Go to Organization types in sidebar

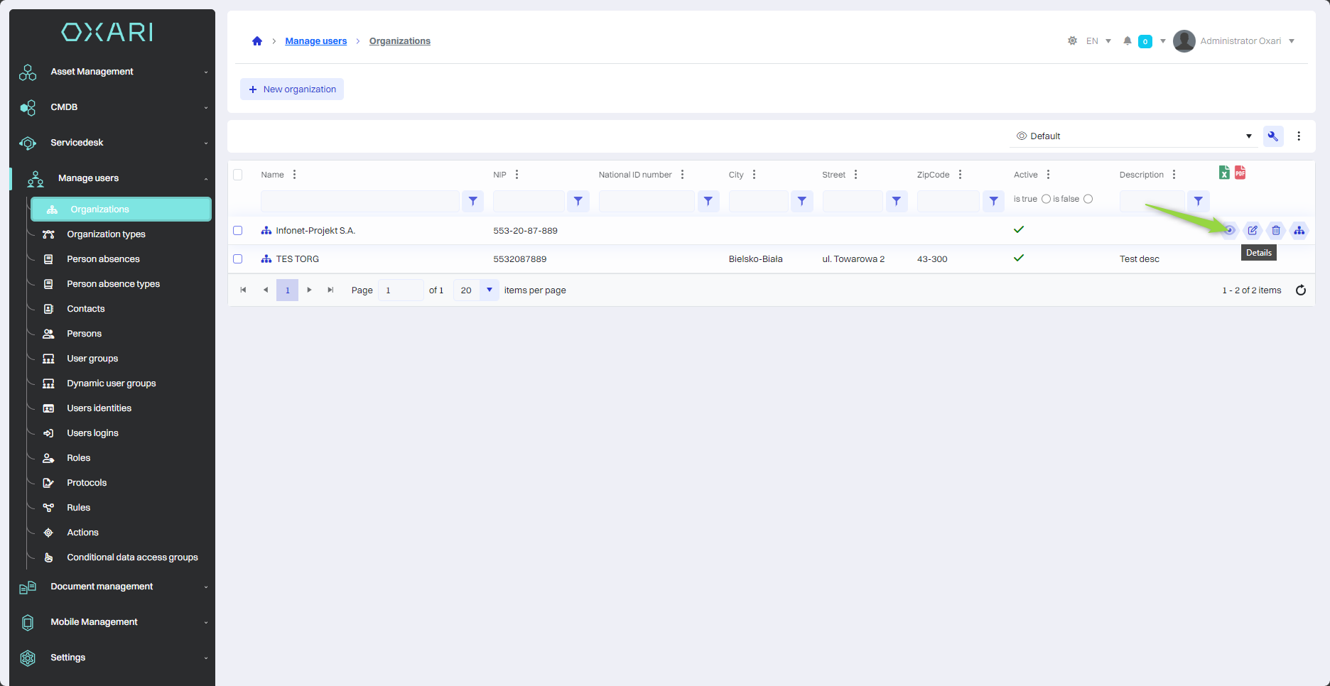(106, 234)
